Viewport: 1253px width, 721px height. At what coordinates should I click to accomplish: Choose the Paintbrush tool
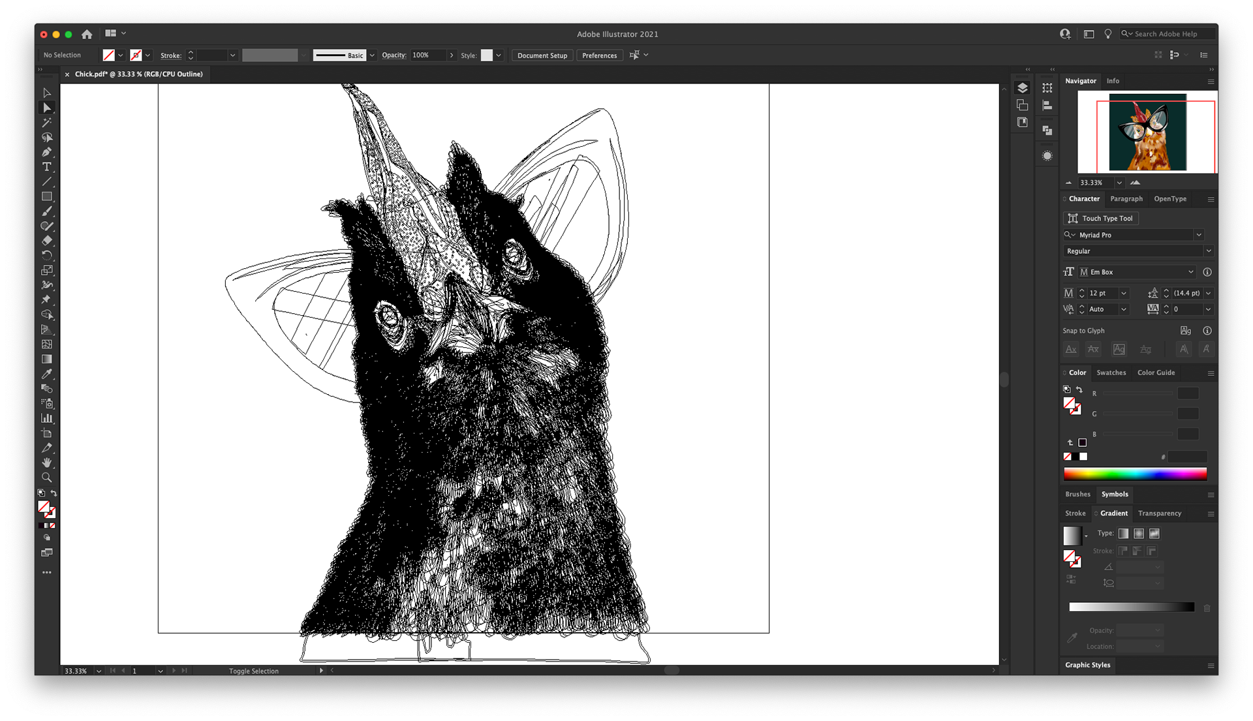click(x=47, y=211)
